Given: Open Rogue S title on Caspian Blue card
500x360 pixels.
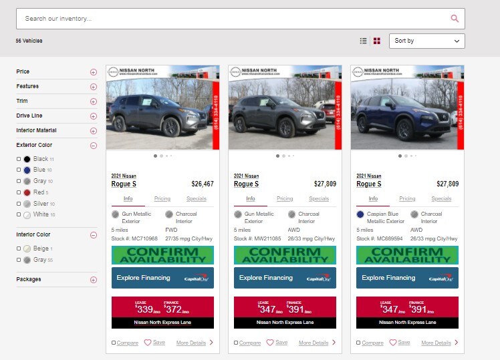Looking at the screenshot, I should click(369, 184).
